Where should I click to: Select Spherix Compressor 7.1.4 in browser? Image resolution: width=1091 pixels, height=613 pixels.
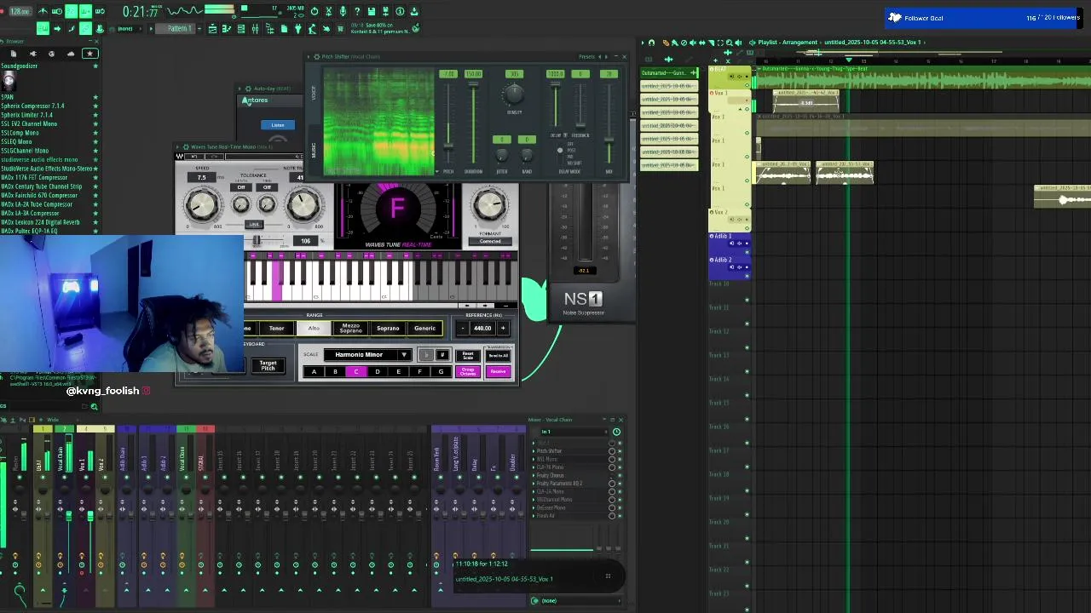(x=32, y=106)
